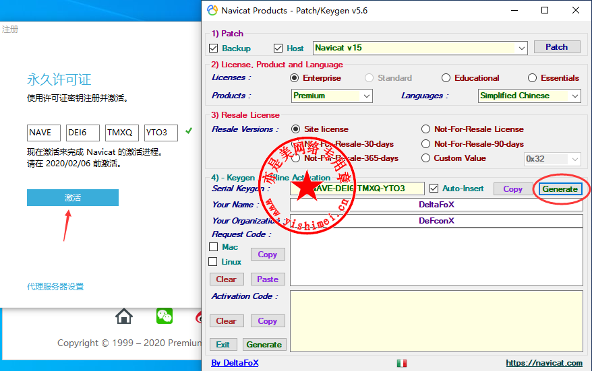This screenshot has height=371, width=592.
Task: Click the WeChat icon in Navicat window
Action: point(165,316)
